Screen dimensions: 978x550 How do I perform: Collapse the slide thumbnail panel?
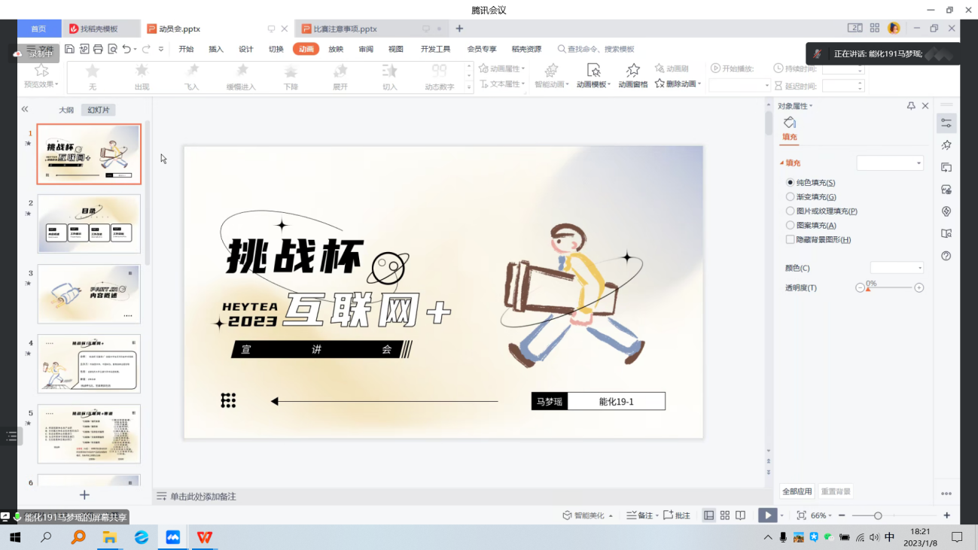[25, 109]
